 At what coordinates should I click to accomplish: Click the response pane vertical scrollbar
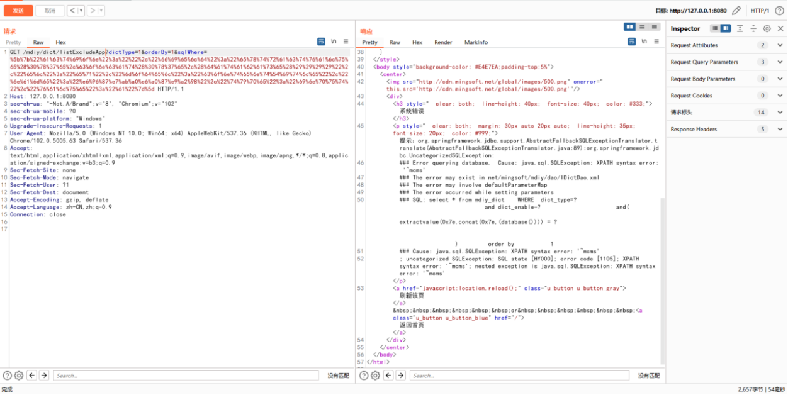coord(662,280)
